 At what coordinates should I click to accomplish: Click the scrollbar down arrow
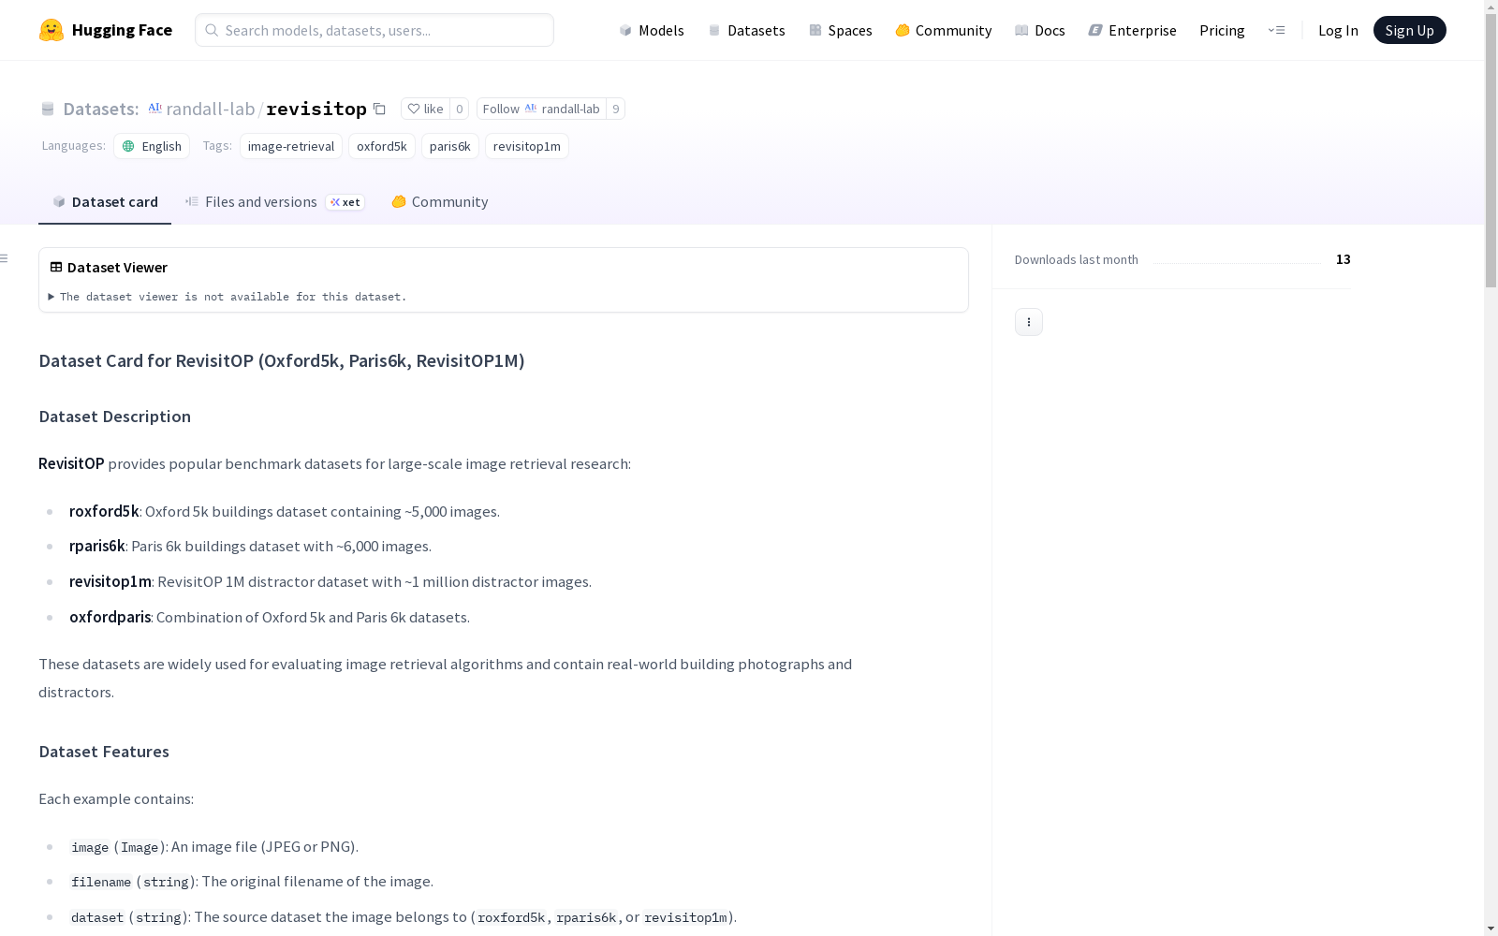point(1491,929)
